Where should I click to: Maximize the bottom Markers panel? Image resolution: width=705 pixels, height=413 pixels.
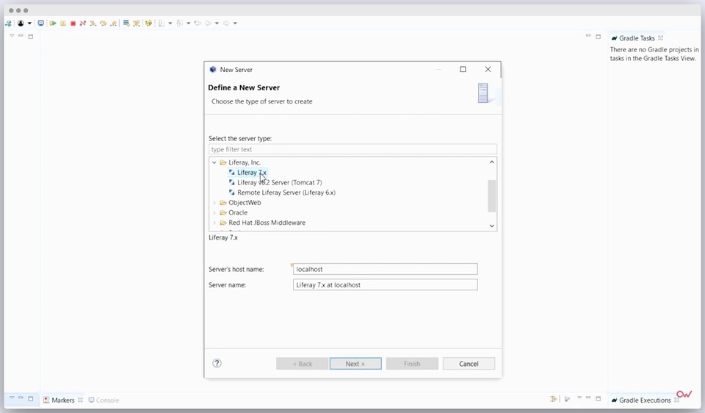598,398
